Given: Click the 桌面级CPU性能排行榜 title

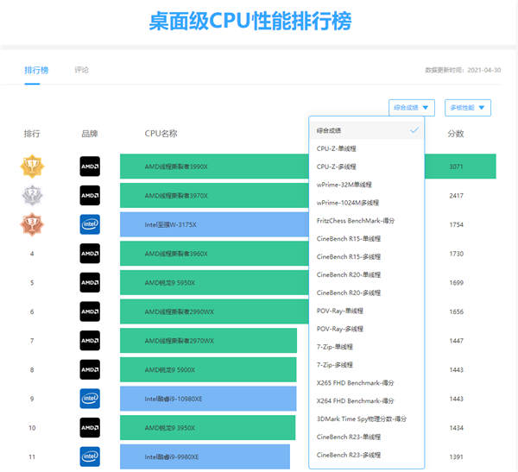Looking at the screenshot, I should click(x=250, y=21).
